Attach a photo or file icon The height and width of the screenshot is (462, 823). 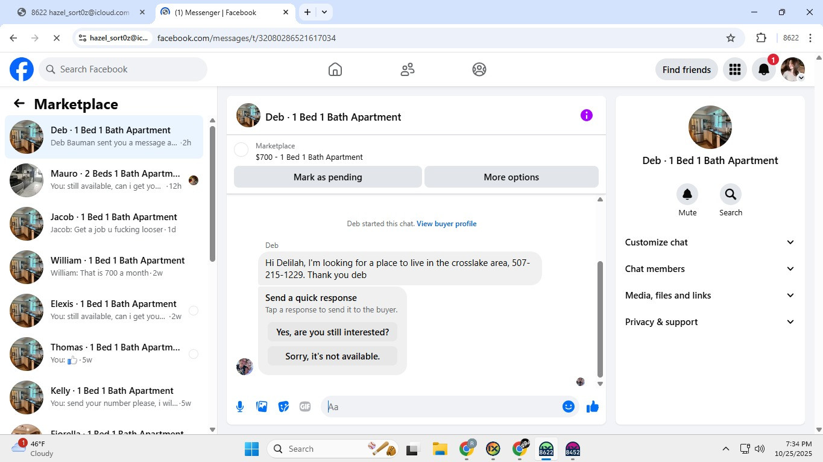(262, 407)
